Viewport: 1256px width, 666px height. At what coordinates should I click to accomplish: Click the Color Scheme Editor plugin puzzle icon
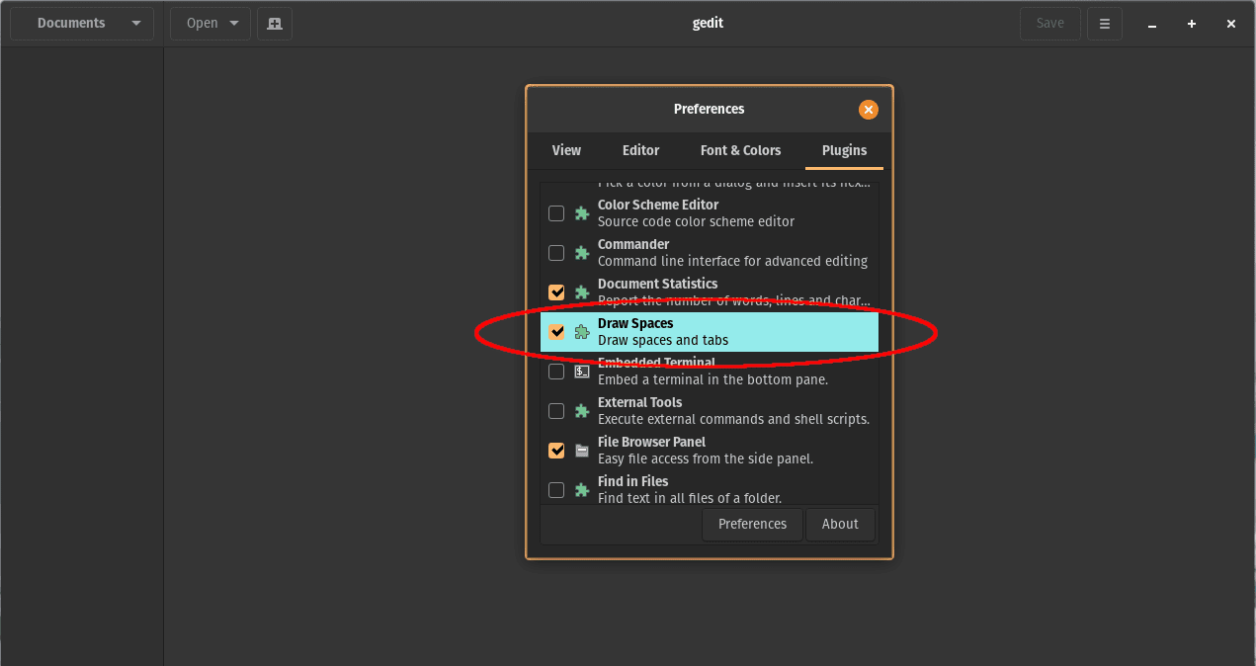582,213
